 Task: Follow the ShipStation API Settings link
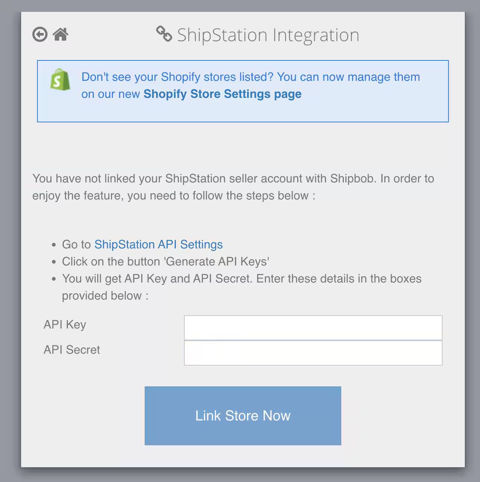[158, 244]
